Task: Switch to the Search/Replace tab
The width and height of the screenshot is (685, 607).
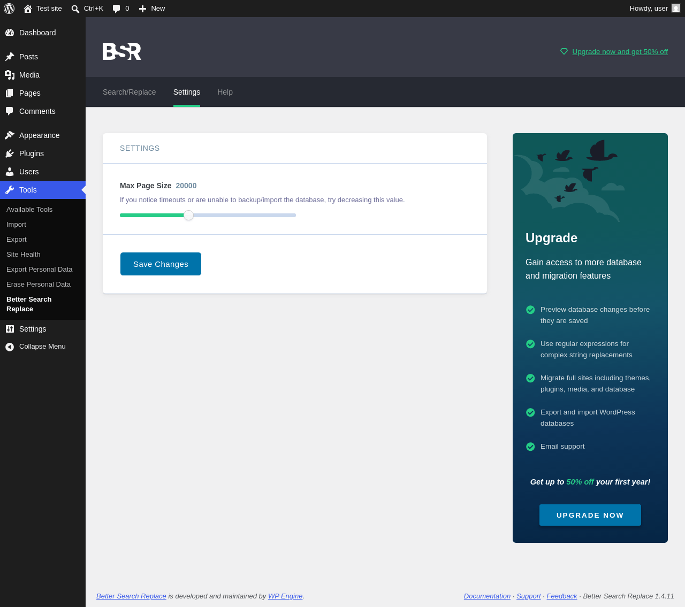Action: [130, 92]
